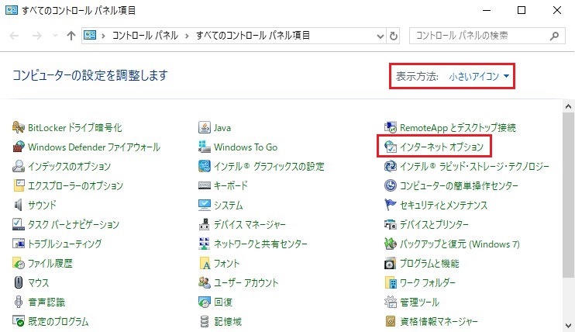Click the デバイスとプリンター icon
This screenshot has height=332, width=575.
point(391,224)
